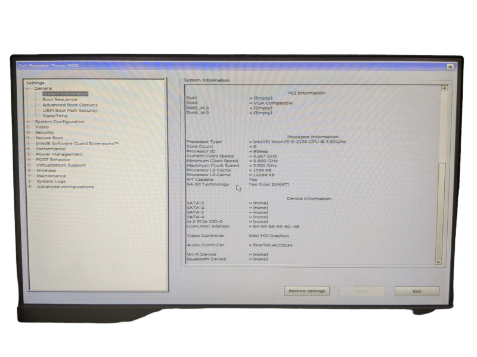
Task: Click the greyed Apply button
Action: (362, 292)
